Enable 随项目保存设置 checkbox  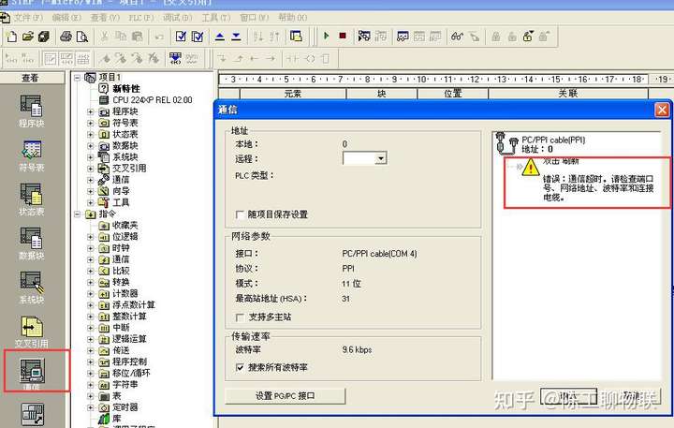240,214
